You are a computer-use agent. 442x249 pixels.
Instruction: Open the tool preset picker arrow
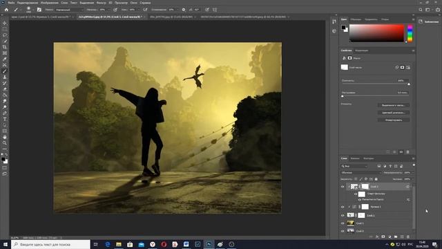[x=20, y=10]
